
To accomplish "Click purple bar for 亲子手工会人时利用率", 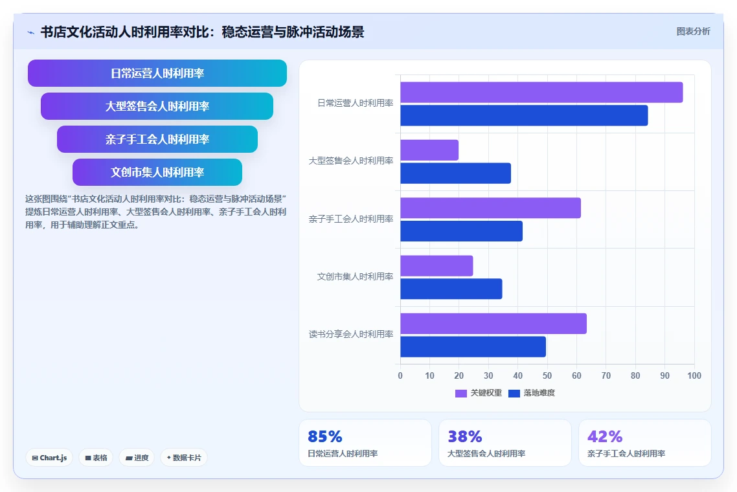I will pyautogui.click(x=490, y=208).
